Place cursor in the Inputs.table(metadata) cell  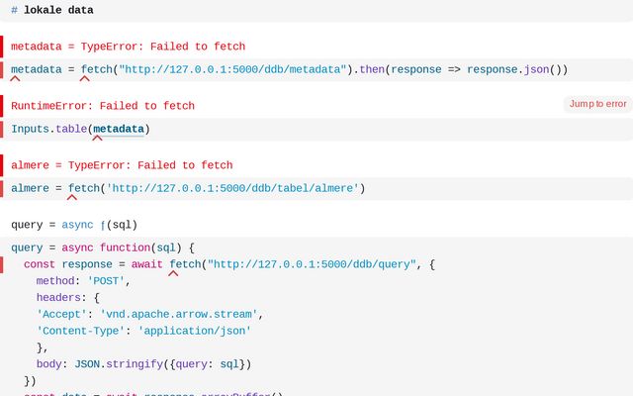point(316,130)
